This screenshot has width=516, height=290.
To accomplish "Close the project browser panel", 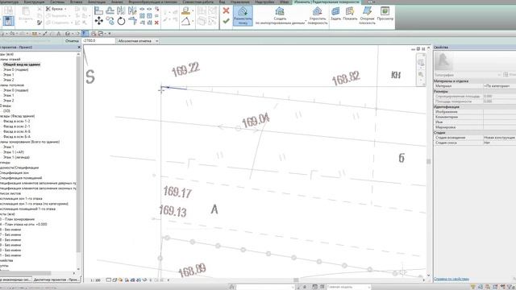I will [79, 48].
